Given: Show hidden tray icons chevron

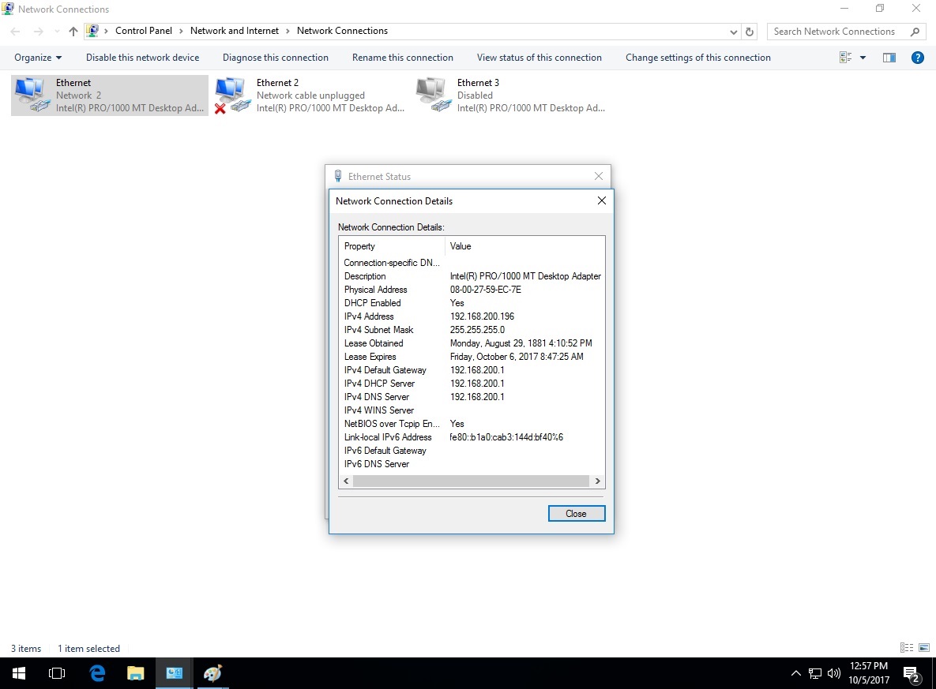Looking at the screenshot, I should tap(795, 673).
